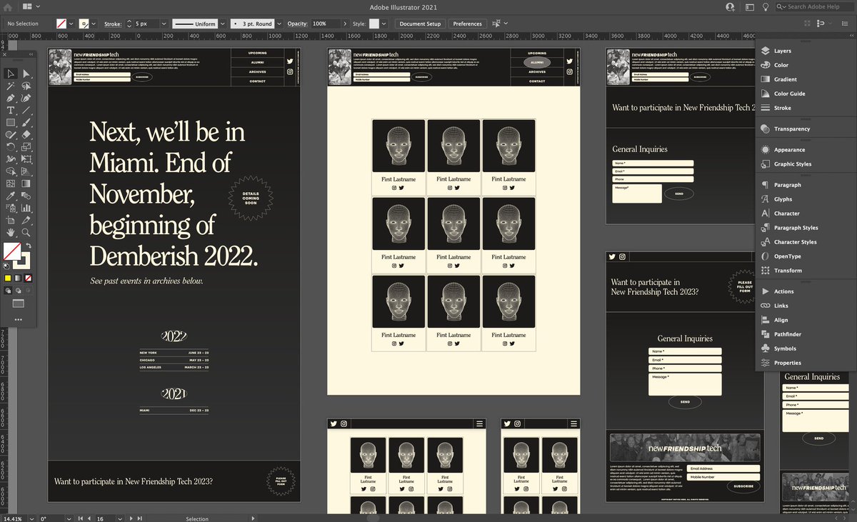Open the Transparency panel
This screenshot has width=857, height=522.
[791, 129]
